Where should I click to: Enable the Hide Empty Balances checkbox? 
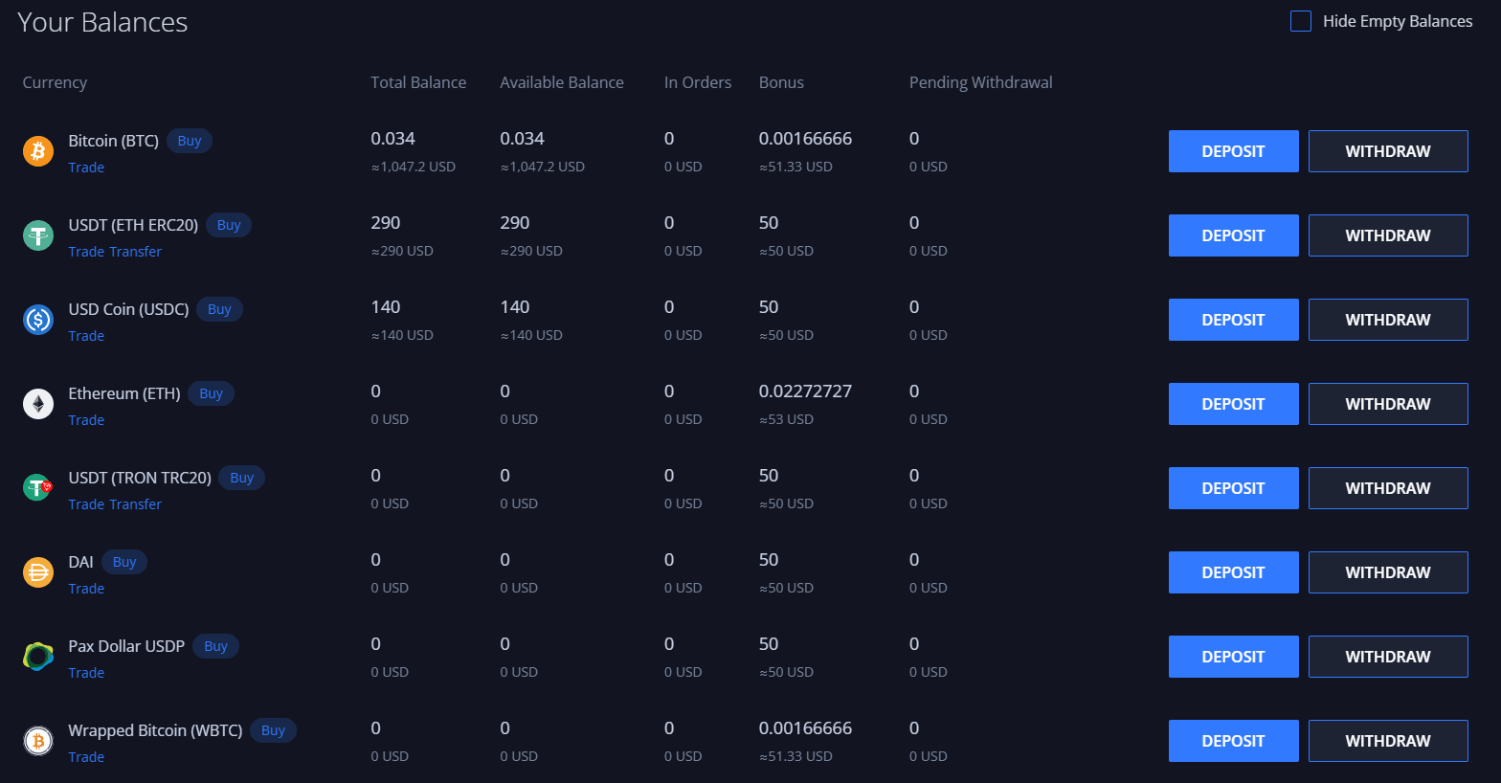[x=1301, y=21]
